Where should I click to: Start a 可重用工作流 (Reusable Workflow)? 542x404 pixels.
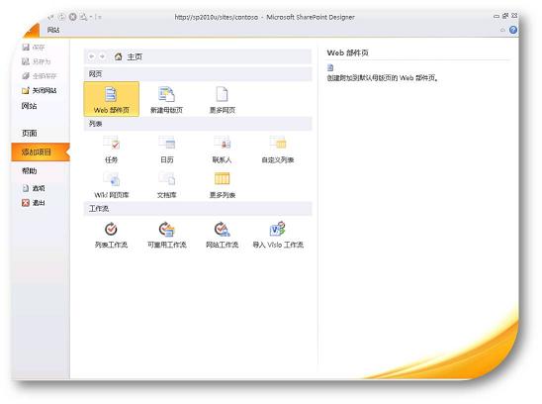[167, 235]
